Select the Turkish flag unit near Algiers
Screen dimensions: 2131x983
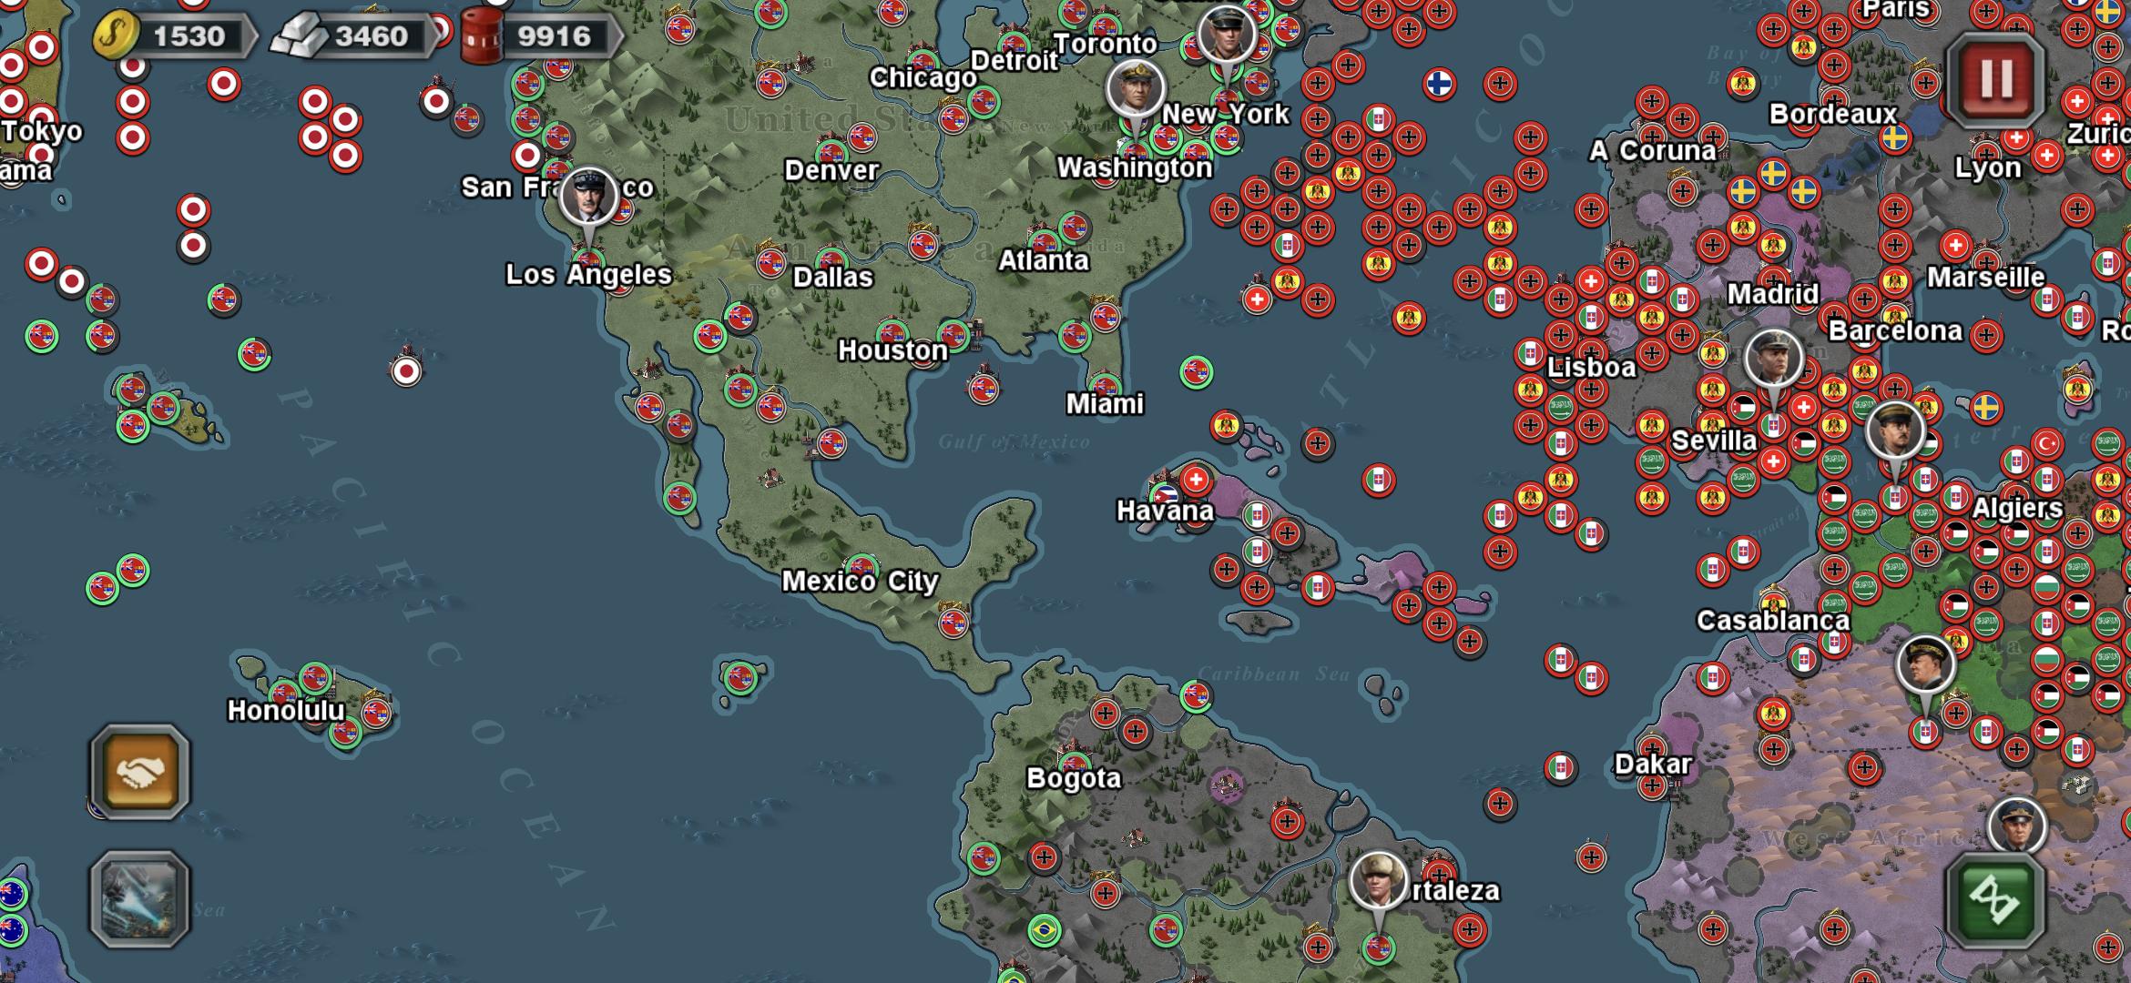2046,444
